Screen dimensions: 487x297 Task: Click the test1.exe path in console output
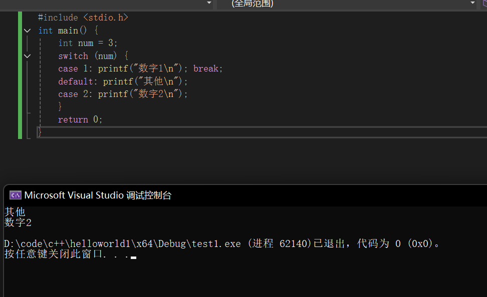click(122, 243)
